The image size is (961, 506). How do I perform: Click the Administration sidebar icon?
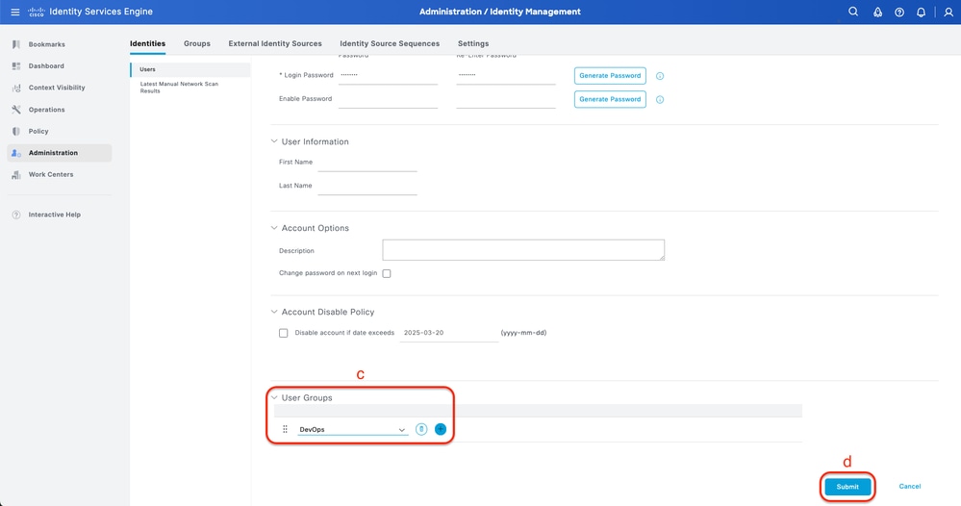[16, 153]
